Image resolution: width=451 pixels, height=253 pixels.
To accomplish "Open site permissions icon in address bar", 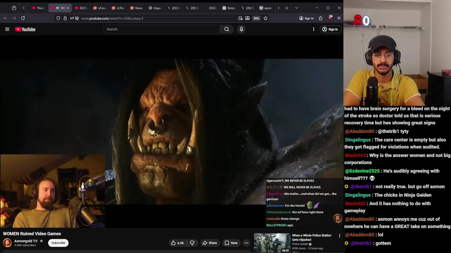I will tap(72, 18).
